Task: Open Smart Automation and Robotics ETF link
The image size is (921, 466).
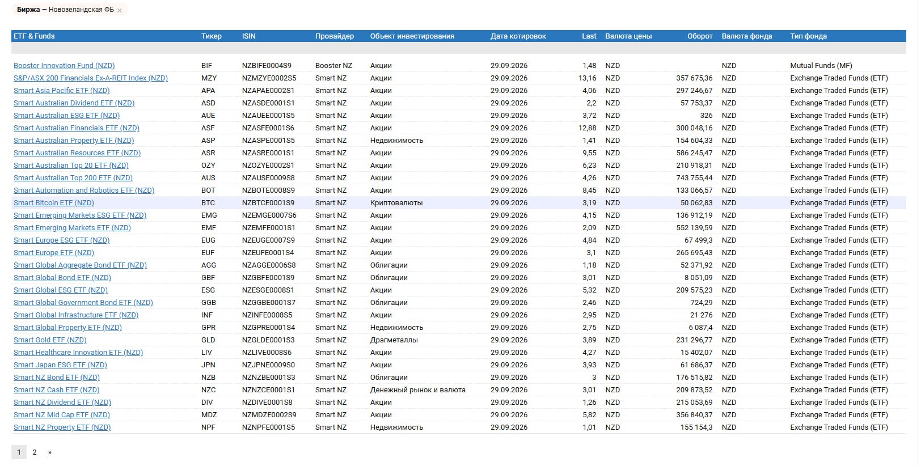Action: click(x=84, y=190)
